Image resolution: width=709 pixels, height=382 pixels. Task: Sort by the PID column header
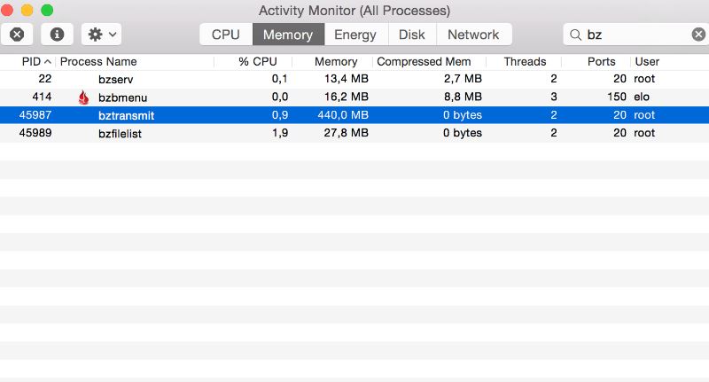pos(31,61)
